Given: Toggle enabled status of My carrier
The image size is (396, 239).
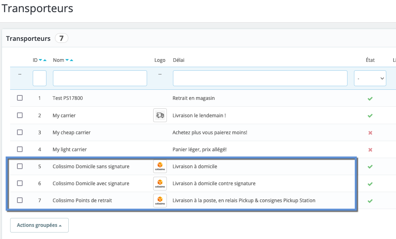Looking at the screenshot, I should pyautogui.click(x=370, y=116).
